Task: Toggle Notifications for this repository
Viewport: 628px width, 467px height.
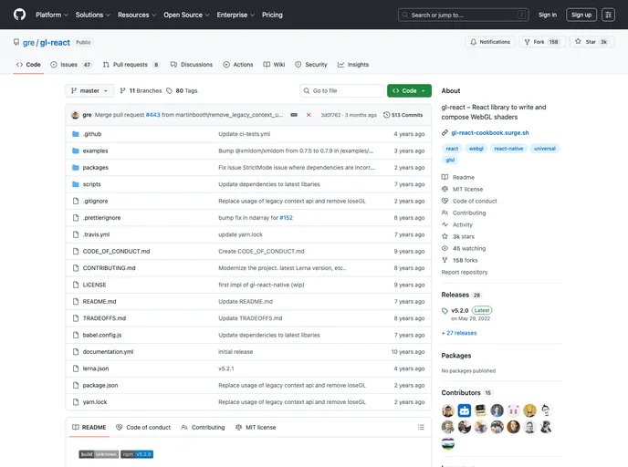Action: [490, 42]
